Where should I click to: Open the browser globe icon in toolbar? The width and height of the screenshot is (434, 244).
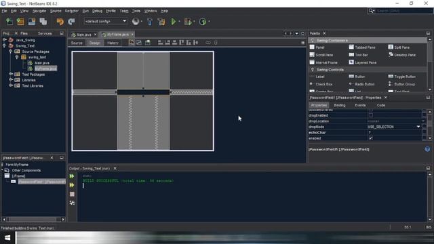pyautogui.click(x=136, y=22)
